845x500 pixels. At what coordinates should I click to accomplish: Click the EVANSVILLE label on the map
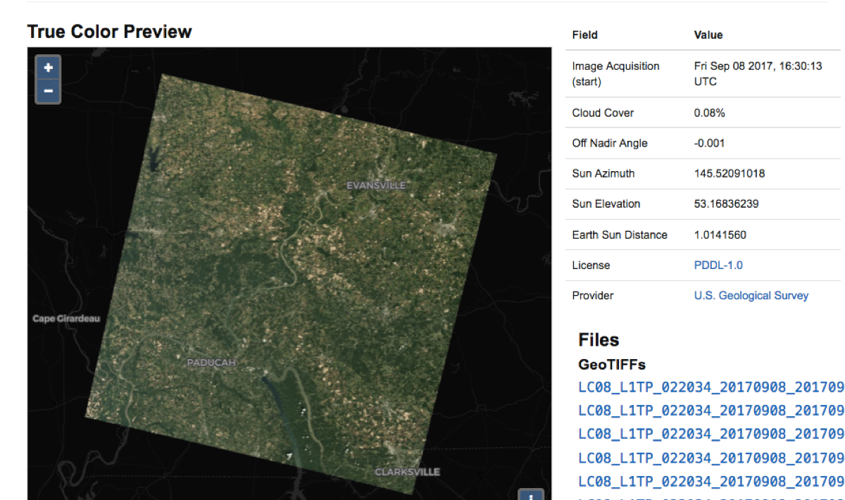pos(376,185)
